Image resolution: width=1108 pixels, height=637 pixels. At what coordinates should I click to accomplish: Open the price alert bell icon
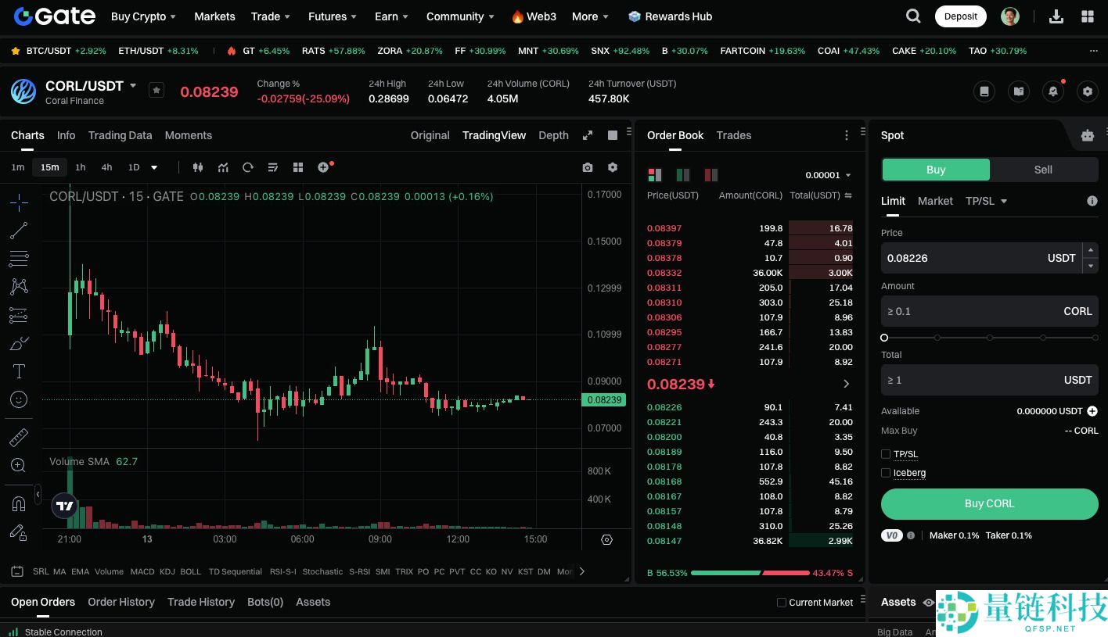point(1053,91)
